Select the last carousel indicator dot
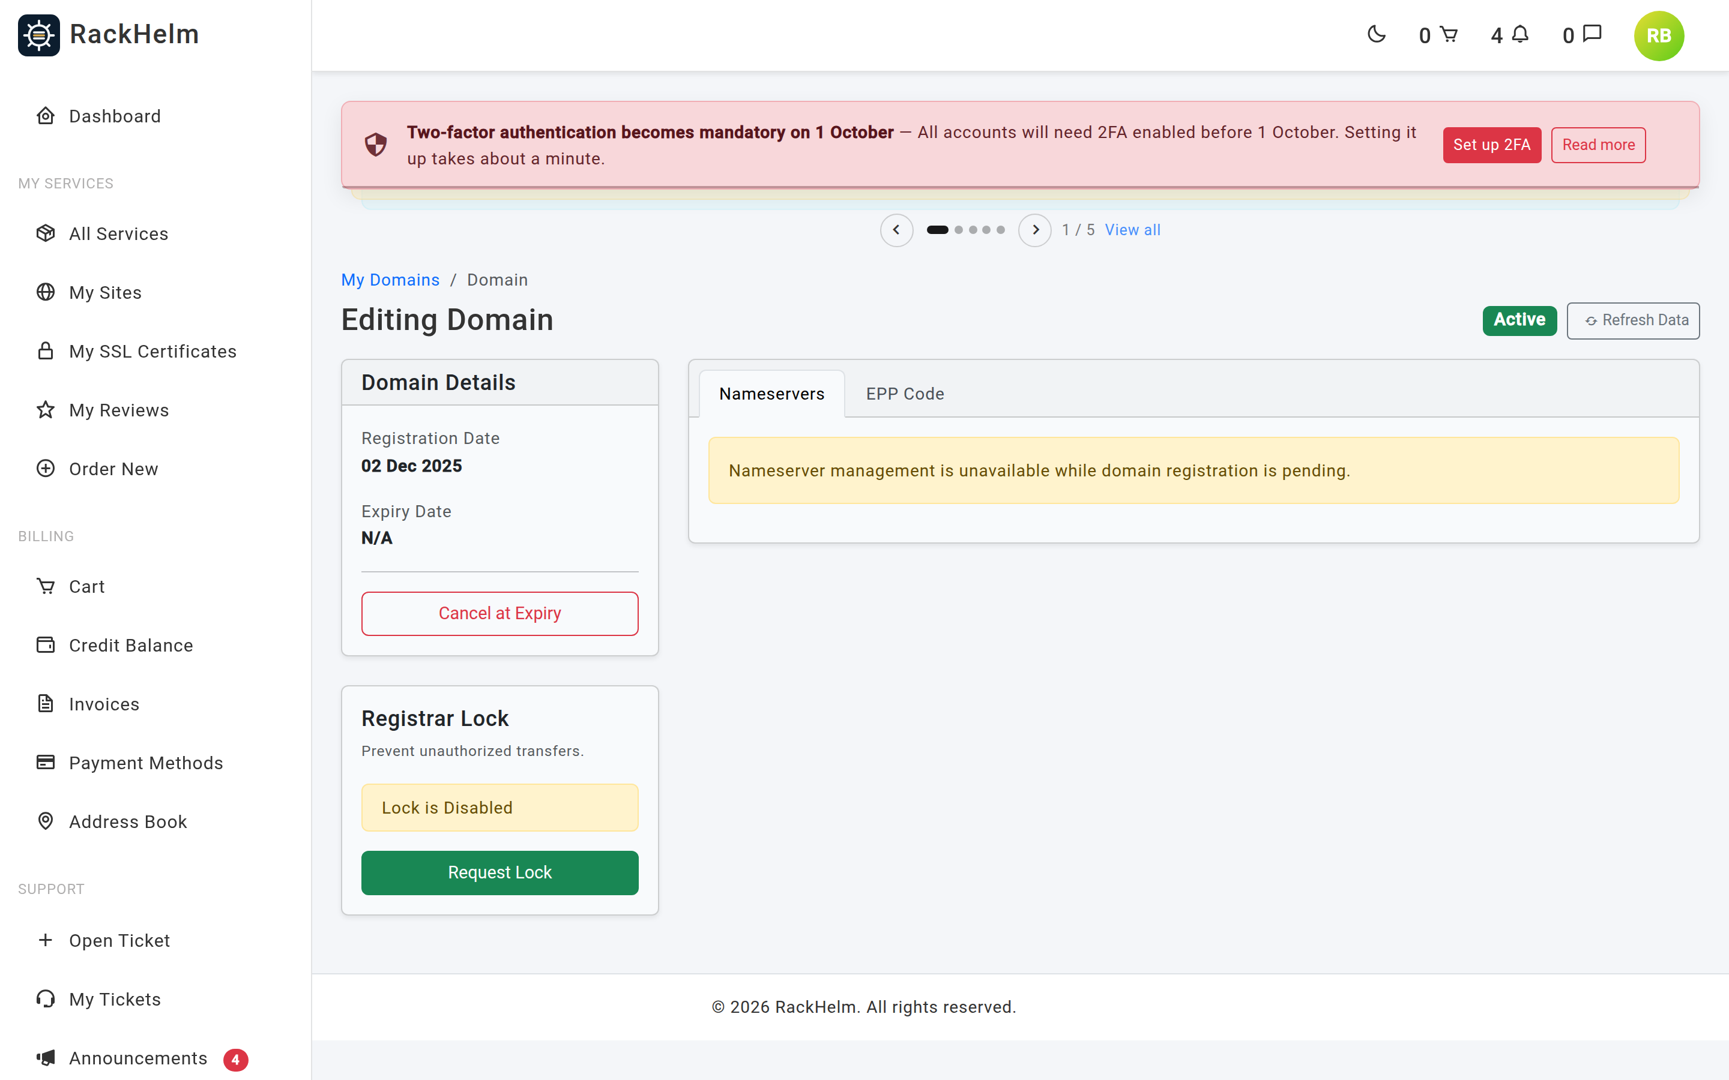 point(1000,230)
